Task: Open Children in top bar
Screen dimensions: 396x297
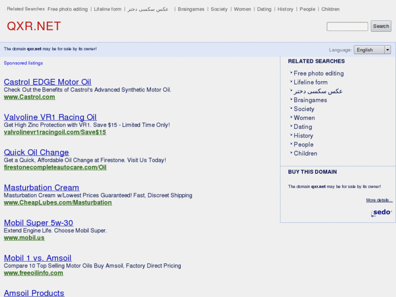Action: pos(330,9)
